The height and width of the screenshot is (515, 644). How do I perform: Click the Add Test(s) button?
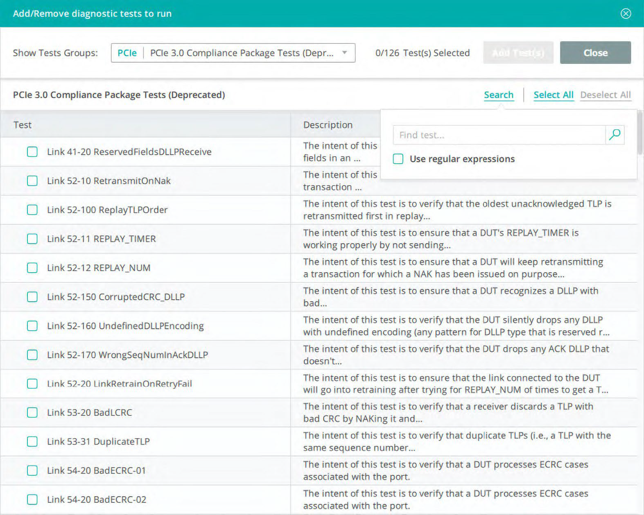tap(518, 52)
